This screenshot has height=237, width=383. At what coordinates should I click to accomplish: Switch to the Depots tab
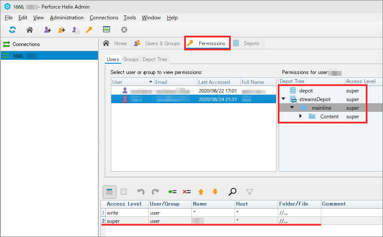(247, 43)
